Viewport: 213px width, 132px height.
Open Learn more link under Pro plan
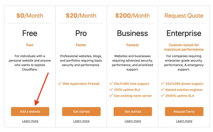point(81,121)
